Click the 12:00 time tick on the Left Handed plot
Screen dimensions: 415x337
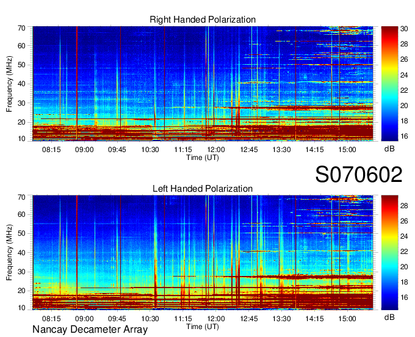[216, 319]
